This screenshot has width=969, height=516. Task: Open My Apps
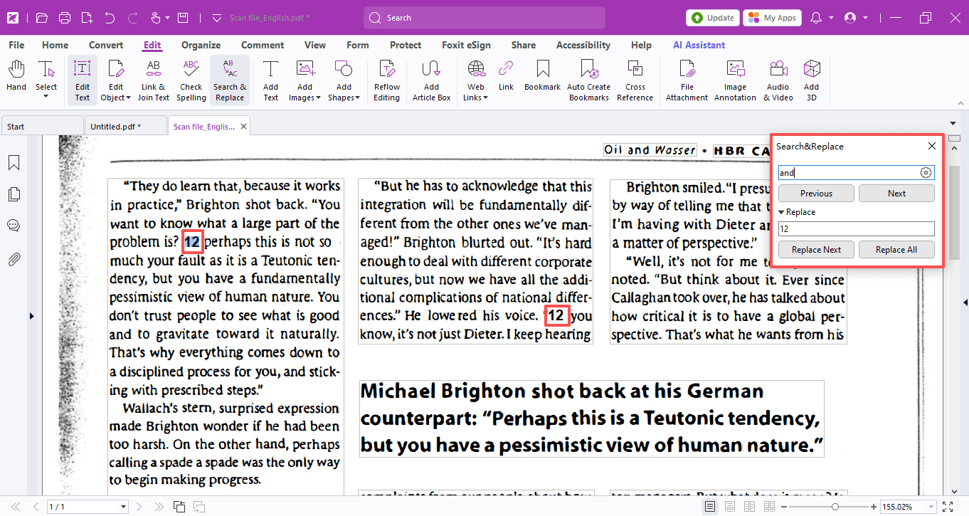[x=773, y=18]
